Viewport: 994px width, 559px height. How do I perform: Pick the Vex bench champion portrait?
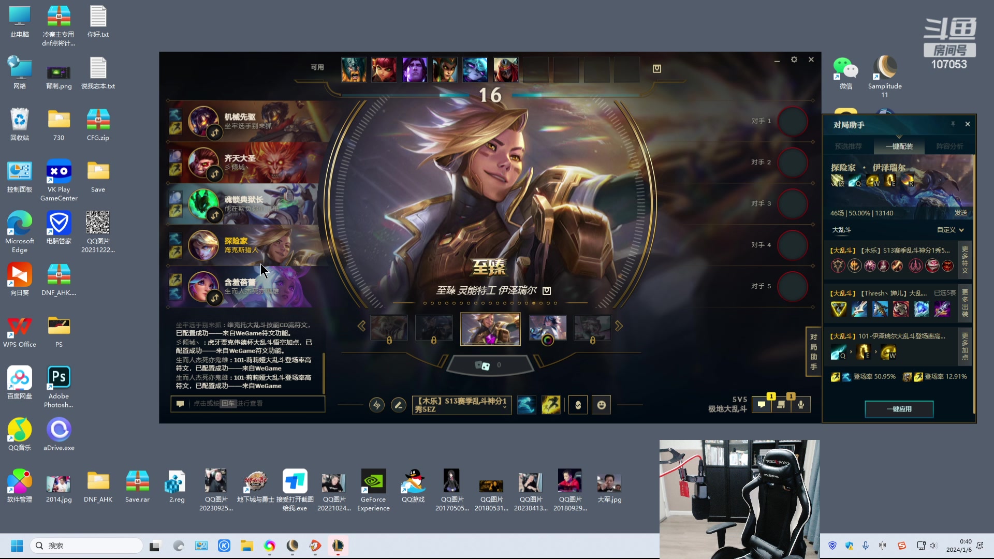pos(475,69)
